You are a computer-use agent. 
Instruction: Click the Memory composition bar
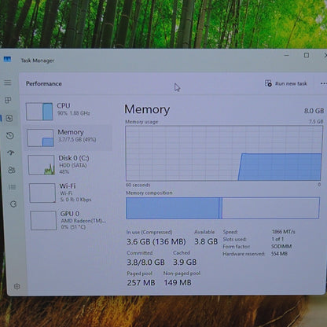click(222, 208)
